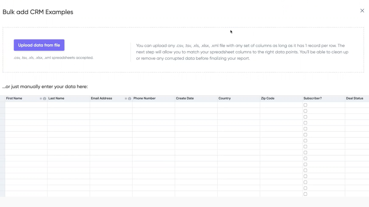Click the info icon beside First Name
The width and height of the screenshot is (369, 207).
(x=44, y=98)
